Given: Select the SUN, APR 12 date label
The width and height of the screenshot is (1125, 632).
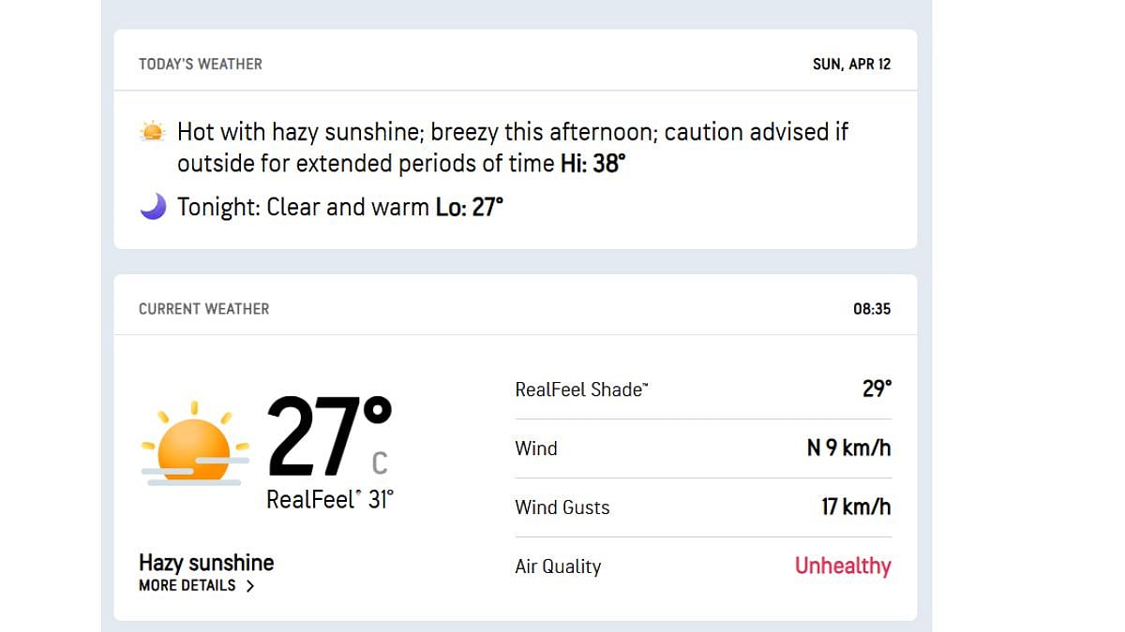Looking at the screenshot, I should point(851,65).
